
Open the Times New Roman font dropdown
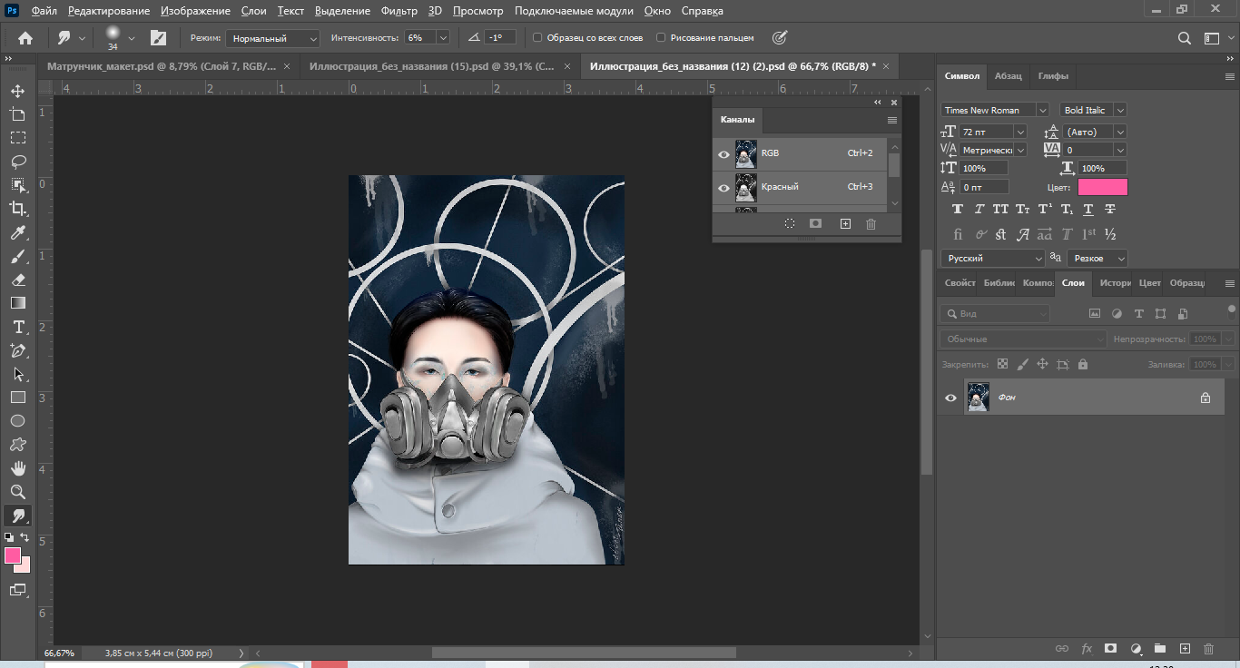[994, 110]
